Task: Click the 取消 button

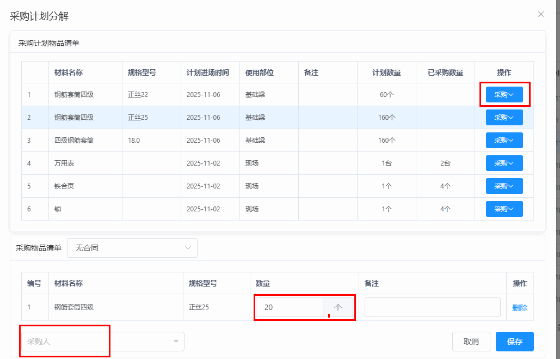Action: (471, 342)
